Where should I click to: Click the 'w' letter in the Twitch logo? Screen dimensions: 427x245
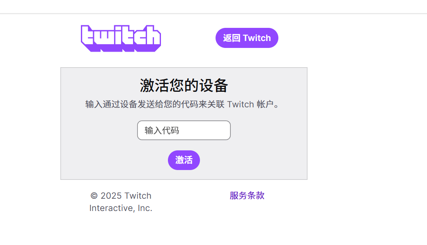click(x=103, y=39)
